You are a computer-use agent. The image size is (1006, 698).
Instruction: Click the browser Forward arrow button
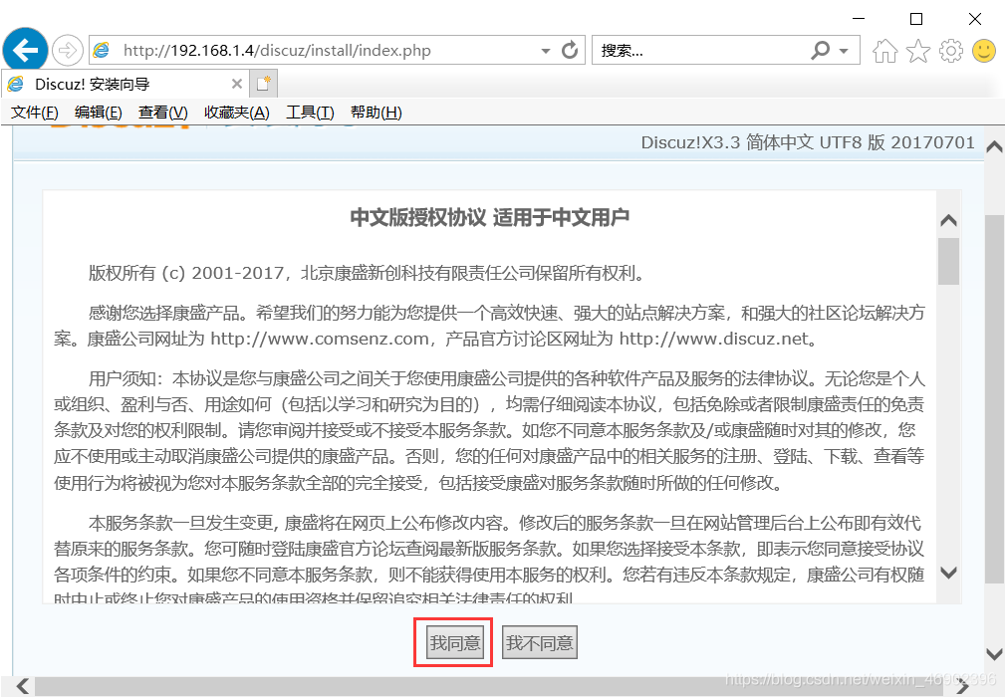coord(68,50)
